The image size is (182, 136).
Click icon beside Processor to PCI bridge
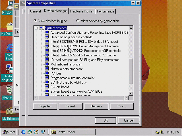pos(47,55)
